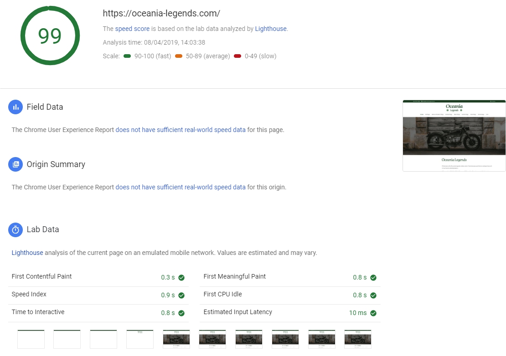Click the 99 score gauge
This screenshot has height=356, width=506.
[x=50, y=36]
